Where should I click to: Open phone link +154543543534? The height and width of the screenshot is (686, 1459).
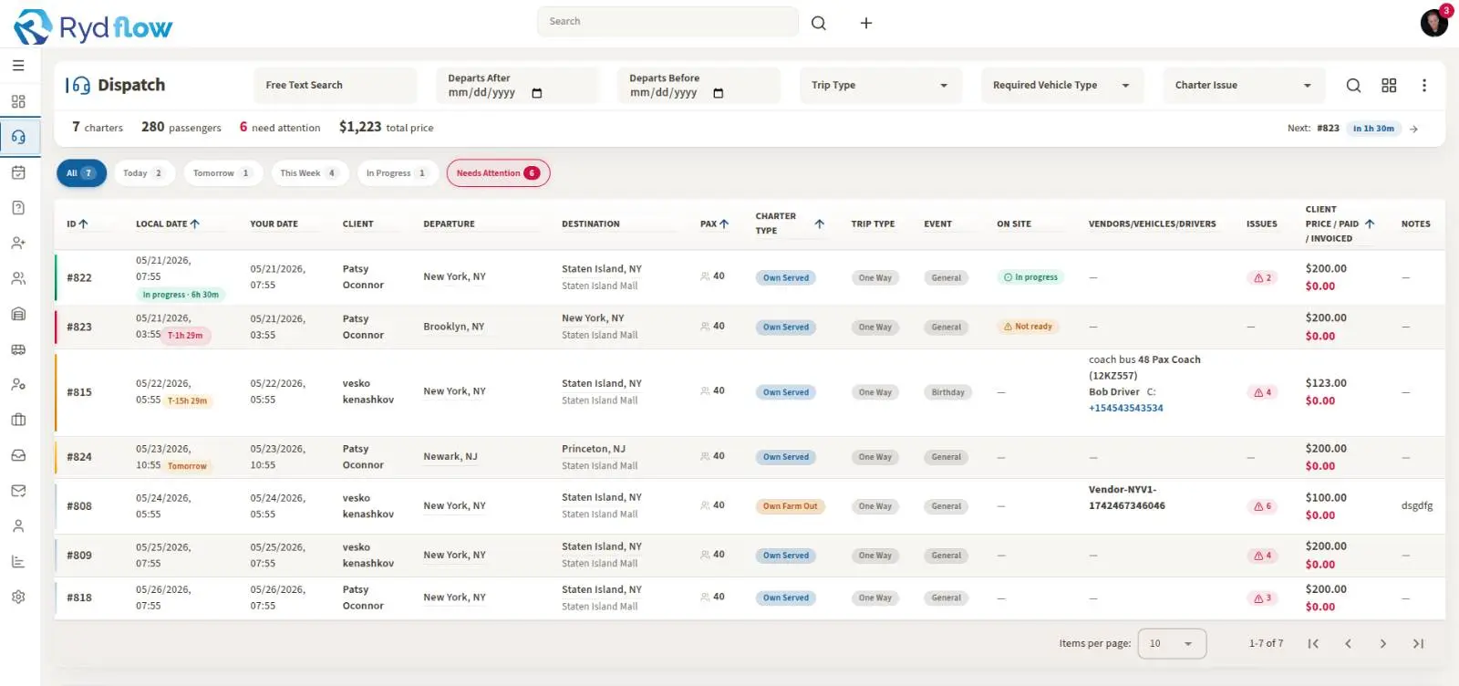click(1126, 408)
